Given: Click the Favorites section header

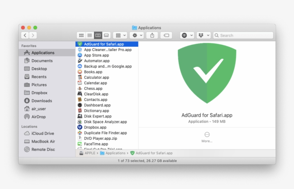Looking at the screenshot, I should coord(29,46).
